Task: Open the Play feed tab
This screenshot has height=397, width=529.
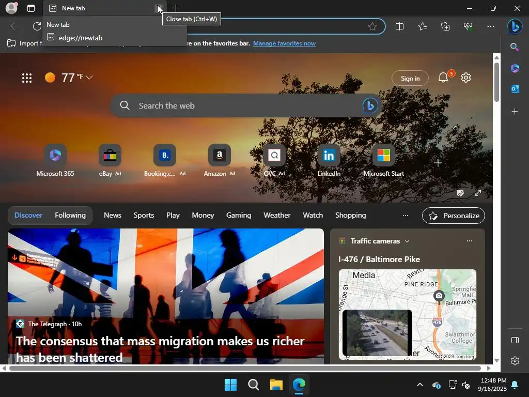Action: (x=173, y=216)
